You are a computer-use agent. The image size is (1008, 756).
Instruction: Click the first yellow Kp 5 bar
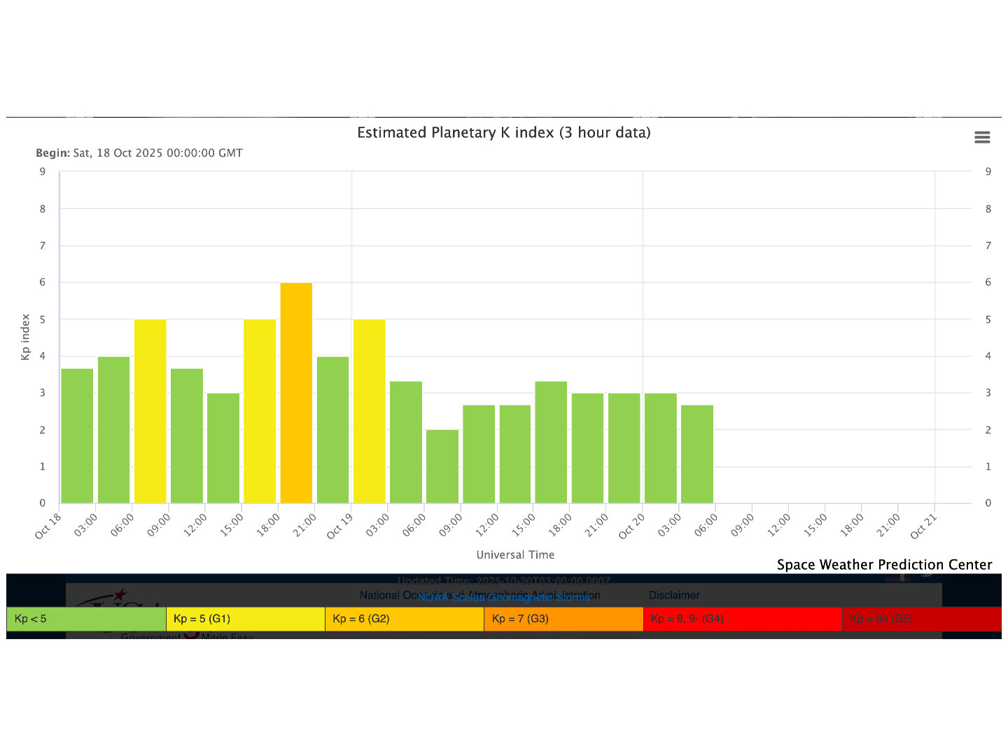point(150,411)
